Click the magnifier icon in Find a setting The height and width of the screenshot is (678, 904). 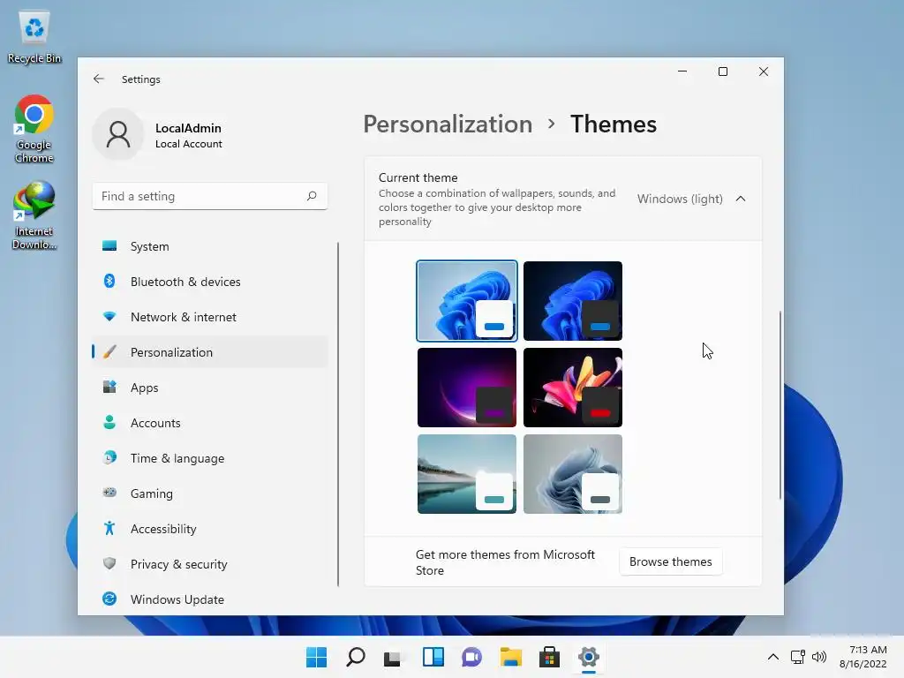click(x=312, y=196)
